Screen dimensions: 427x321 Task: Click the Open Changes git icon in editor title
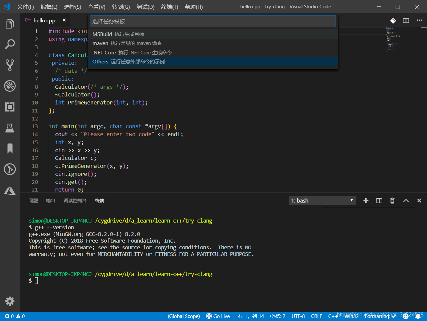coord(393,21)
